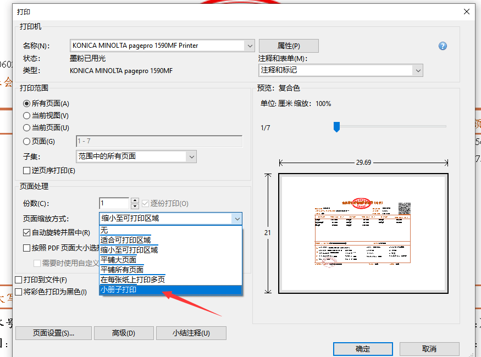Select 小册子打印 from the scaling list

(x=170, y=290)
